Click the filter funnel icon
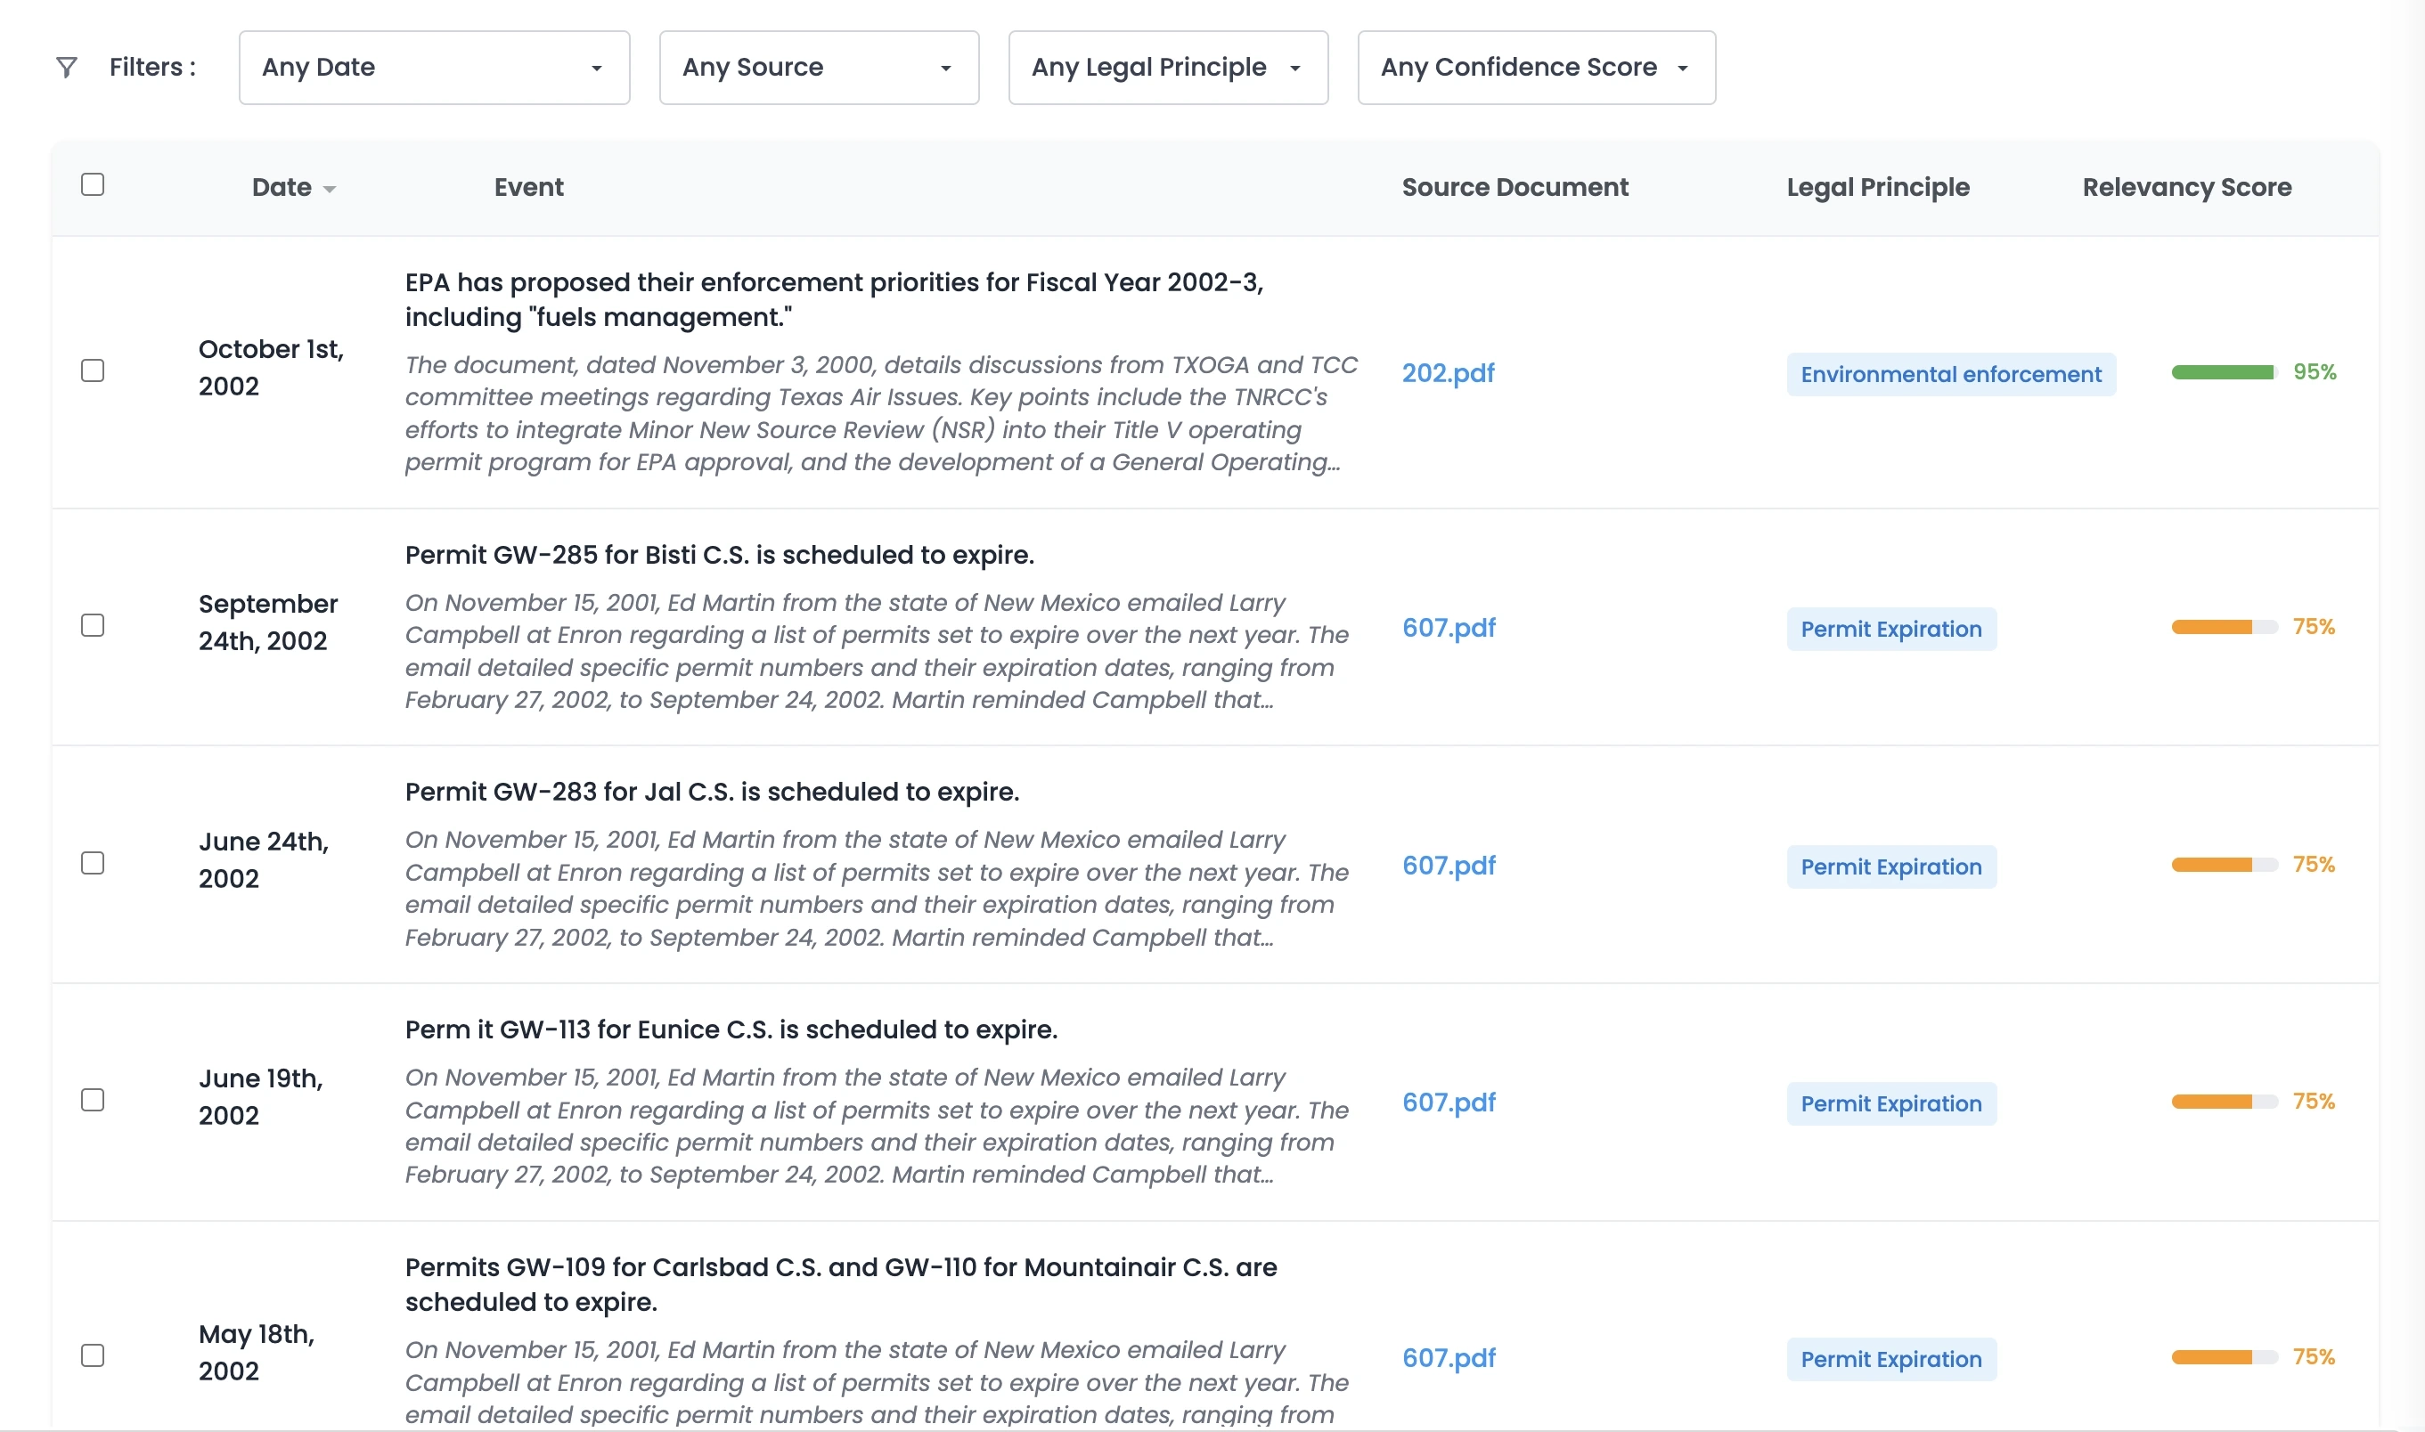The image size is (2425, 1432). 67,68
